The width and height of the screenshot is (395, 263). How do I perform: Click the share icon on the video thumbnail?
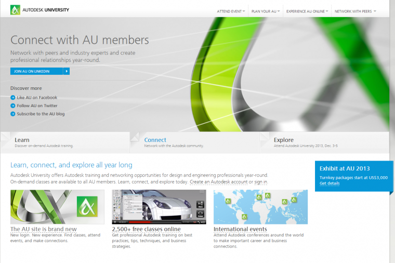tap(200, 204)
